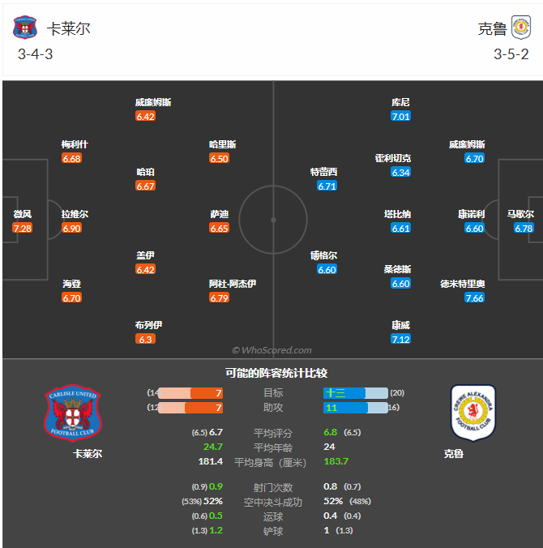Click the player name 特雷西

point(323,172)
